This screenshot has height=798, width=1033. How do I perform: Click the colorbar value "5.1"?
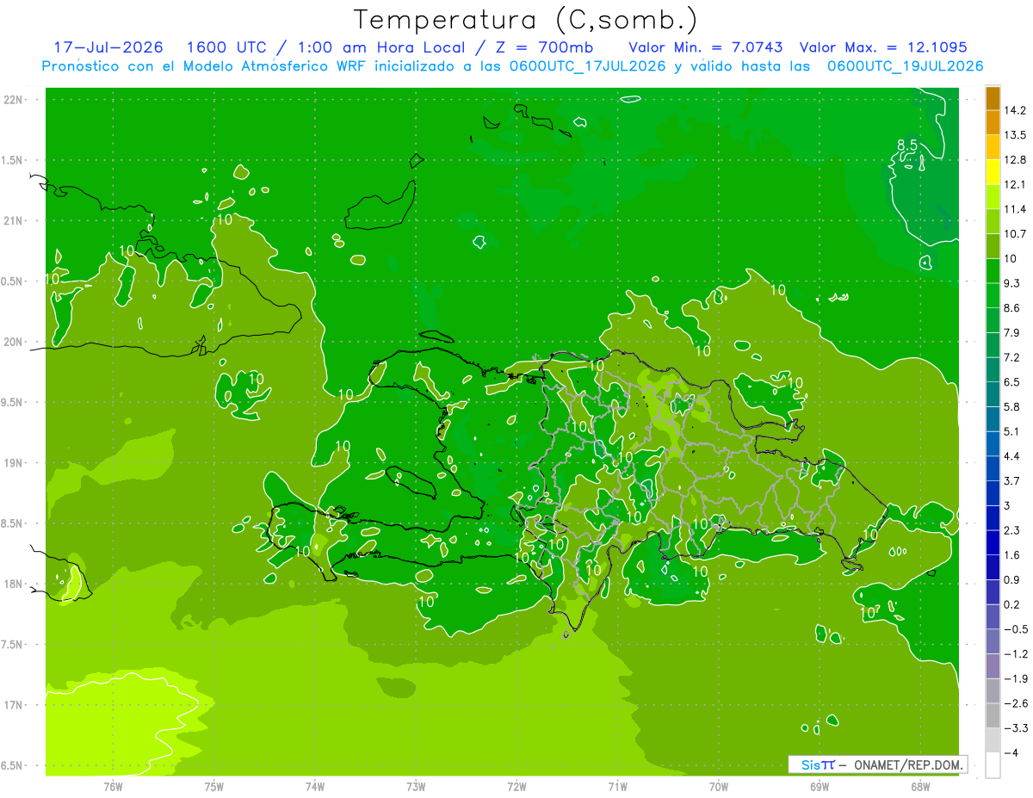tap(1012, 431)
